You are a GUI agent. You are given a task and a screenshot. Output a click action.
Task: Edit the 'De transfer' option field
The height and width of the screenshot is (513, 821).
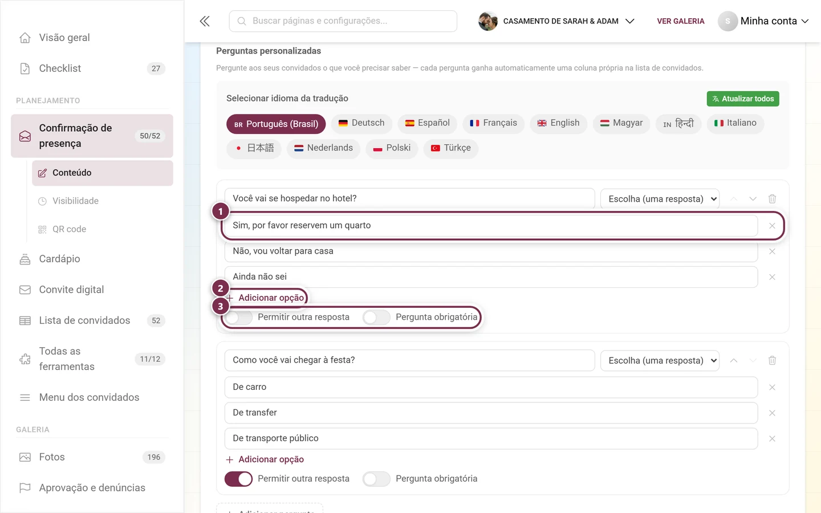491,413
